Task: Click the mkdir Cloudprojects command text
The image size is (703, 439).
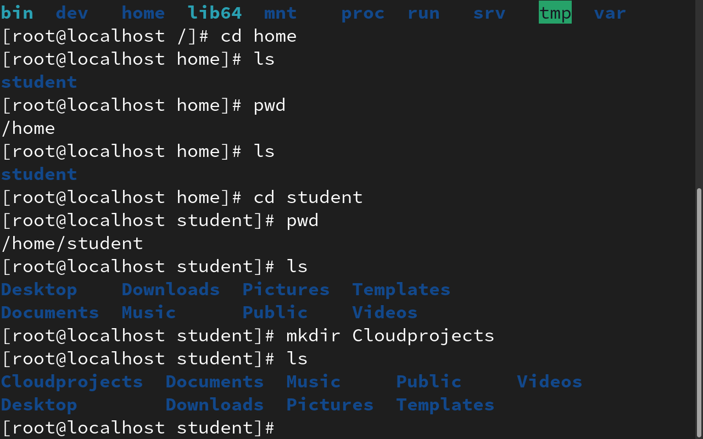Action: [x=390, y=335]
